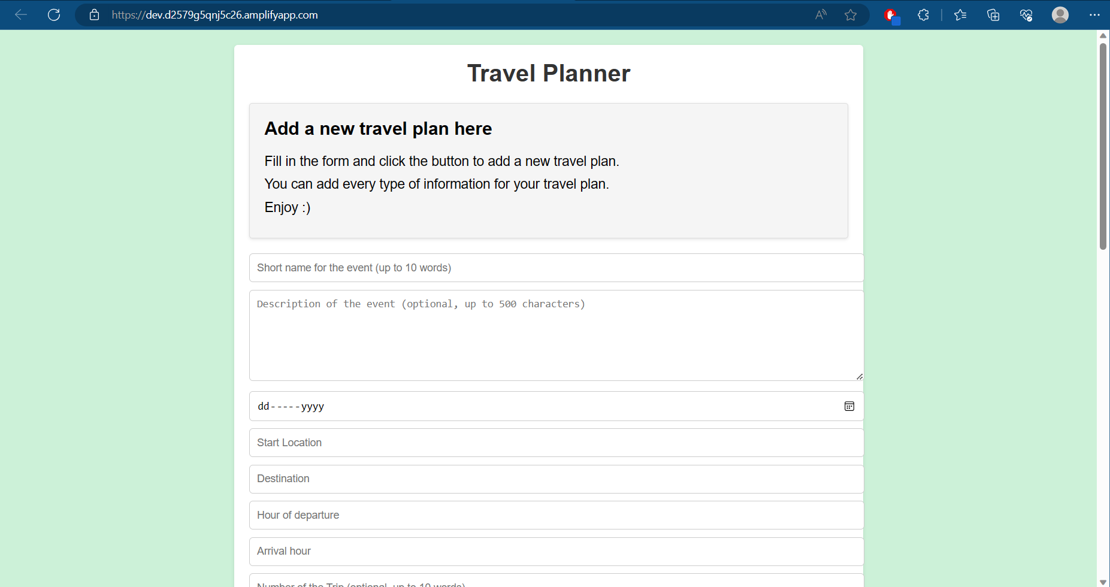Click the short event name field

pyautogui.click(x=556, y=268)
